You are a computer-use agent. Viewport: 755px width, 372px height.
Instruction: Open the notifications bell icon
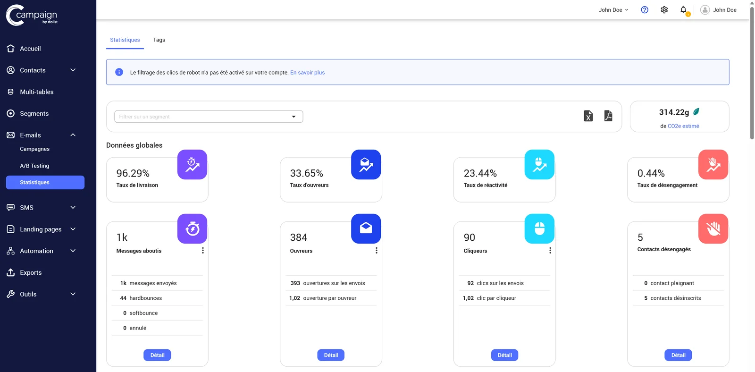(684, 10)
